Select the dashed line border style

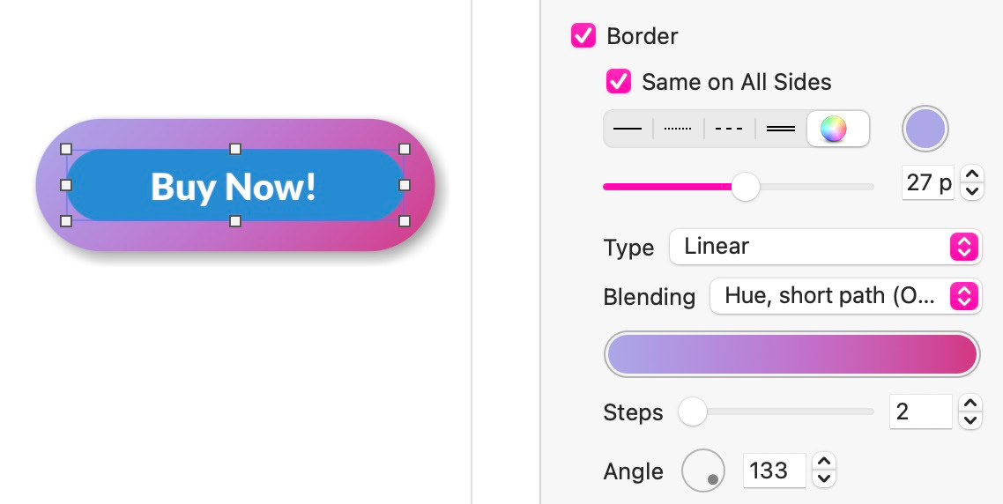[x=729, y=129]
